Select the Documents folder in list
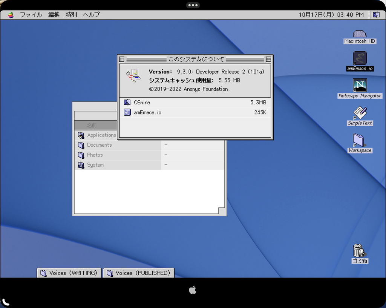The image size is (386, 308). [99, 145]
